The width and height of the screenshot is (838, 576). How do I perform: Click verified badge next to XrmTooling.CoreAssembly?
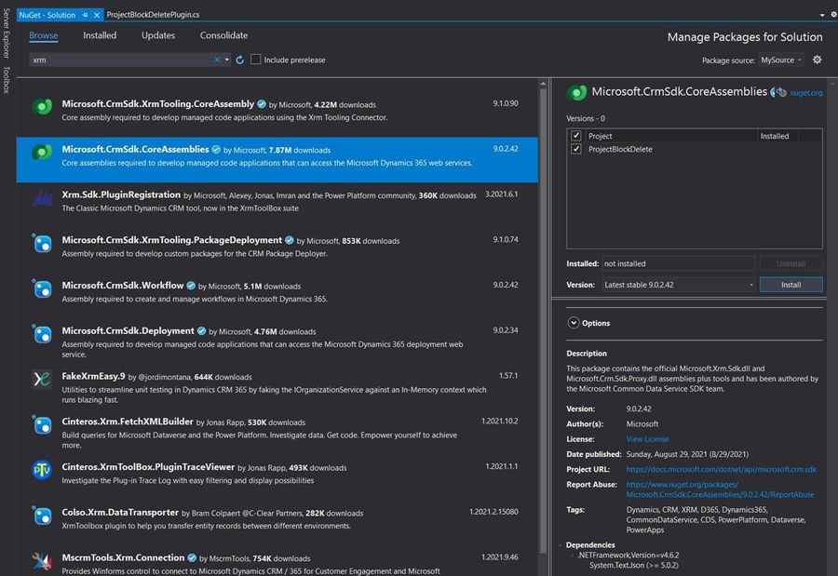pyautogui.click(x=262, y=104)
